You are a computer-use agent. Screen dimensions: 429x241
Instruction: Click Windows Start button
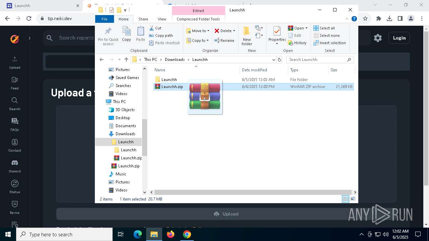click(x=8, y=234)
